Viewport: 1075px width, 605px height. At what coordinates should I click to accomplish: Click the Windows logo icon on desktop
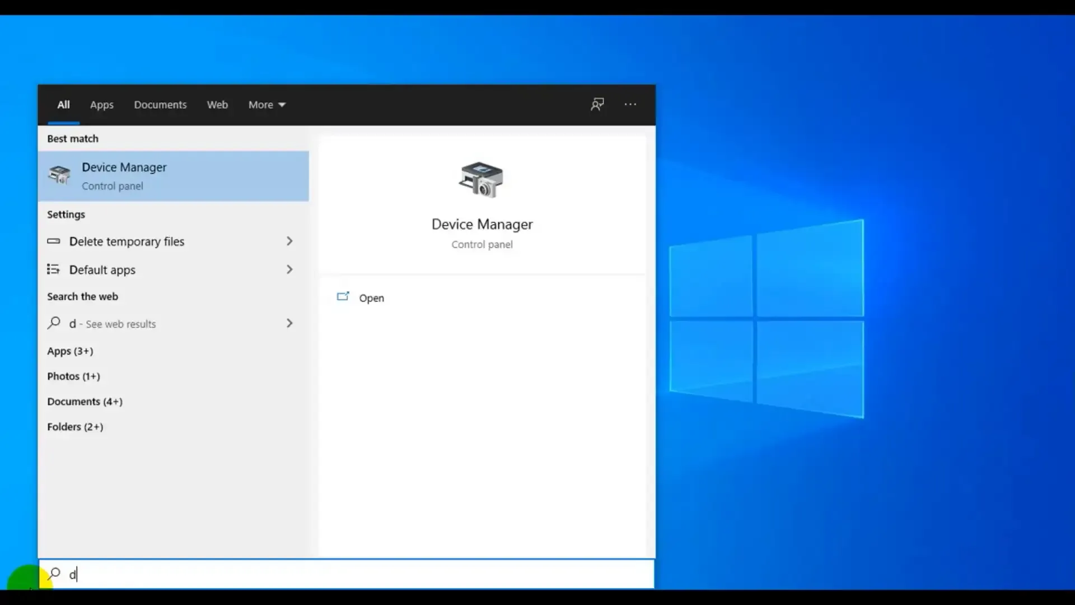(x=768, y=318)
